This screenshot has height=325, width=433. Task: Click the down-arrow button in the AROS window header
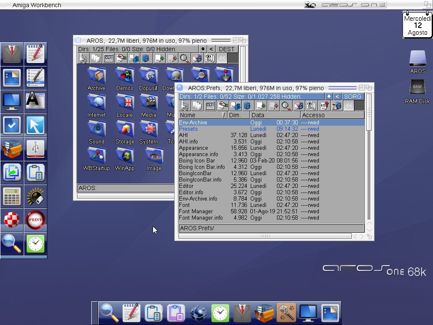click(x=203, y=49)
